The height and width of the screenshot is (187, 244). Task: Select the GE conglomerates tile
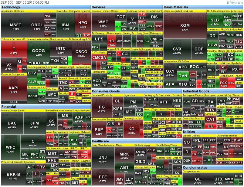coord(198,179)
